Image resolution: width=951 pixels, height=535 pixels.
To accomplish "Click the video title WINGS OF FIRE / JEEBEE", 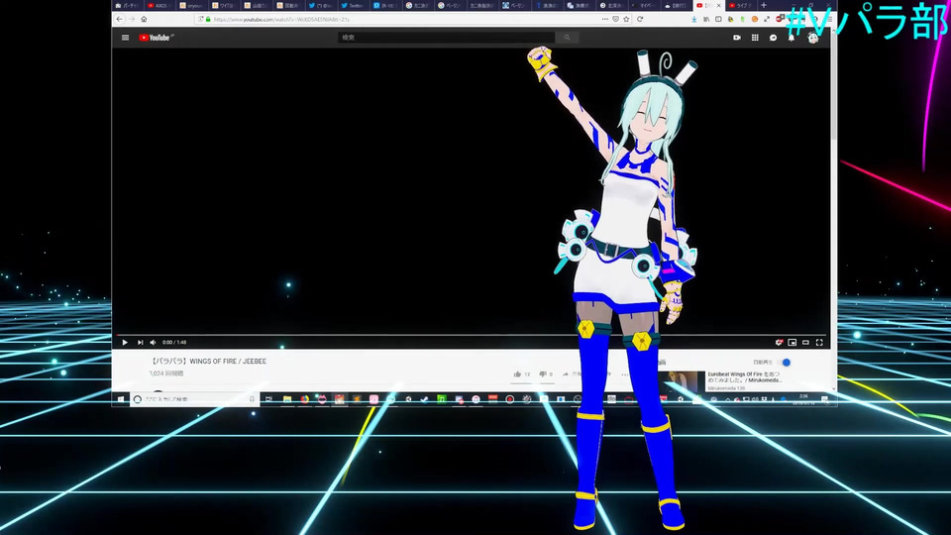I will click(208, 361).
